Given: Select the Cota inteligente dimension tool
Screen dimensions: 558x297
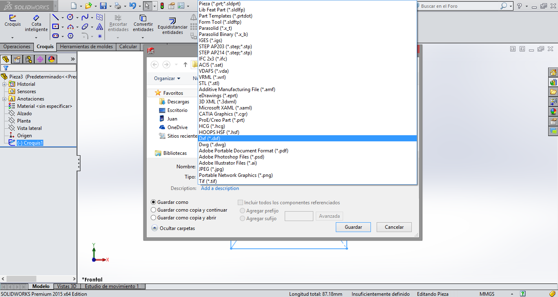Looking at the screenshot, I should pyautogui.click(x=36, y=23).
